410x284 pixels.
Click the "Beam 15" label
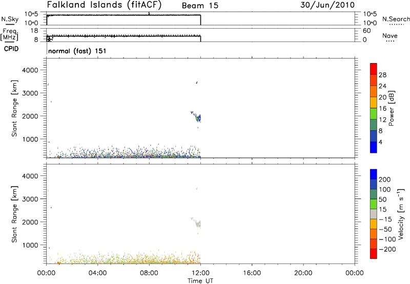point(200,6)
